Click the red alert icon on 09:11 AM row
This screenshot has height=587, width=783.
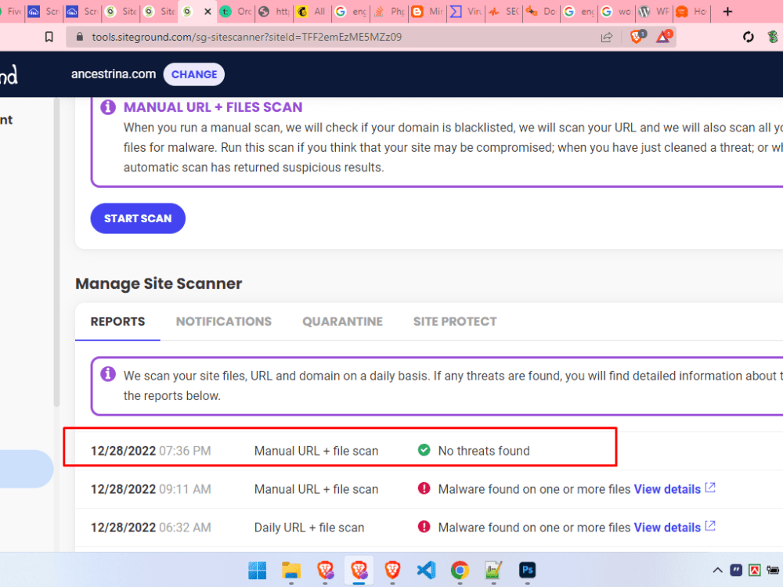pos(424,488)
